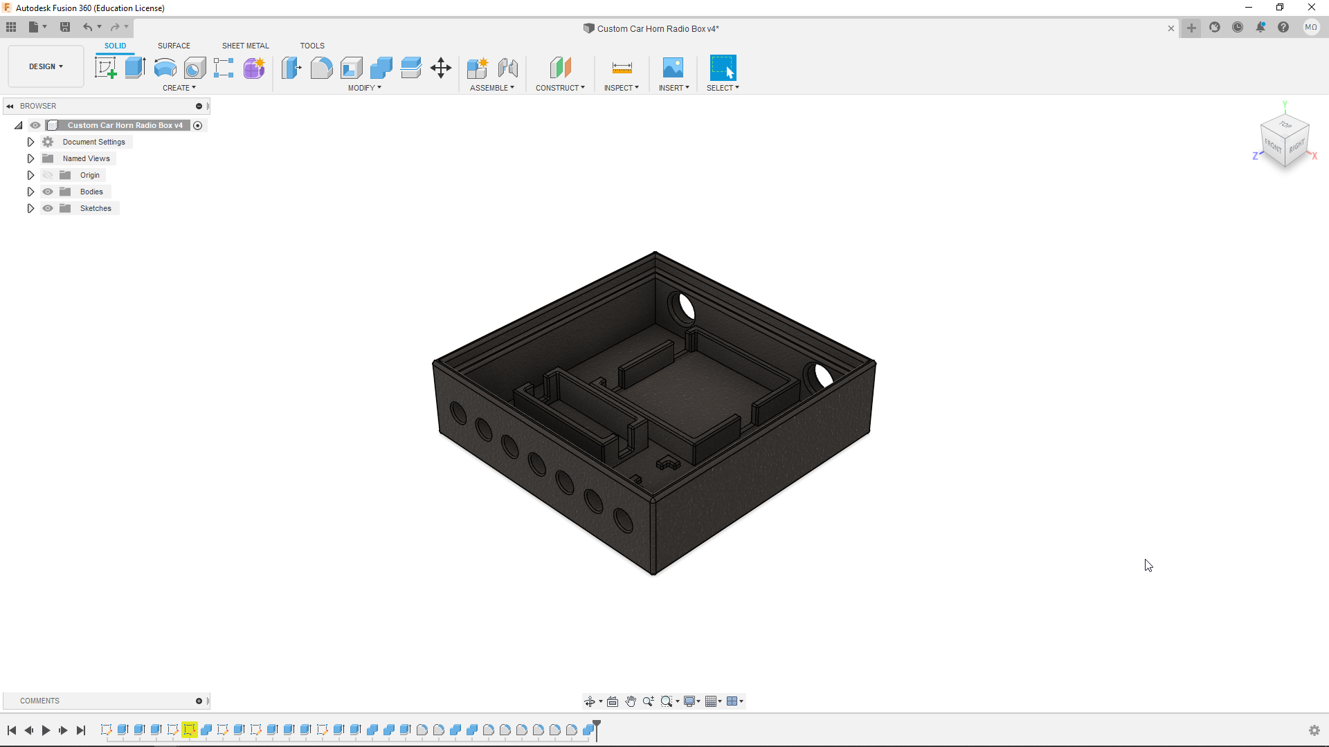Expand the Document Settings node
The width and height of the screenshot is (1329, 747).
tap(30, 142)
